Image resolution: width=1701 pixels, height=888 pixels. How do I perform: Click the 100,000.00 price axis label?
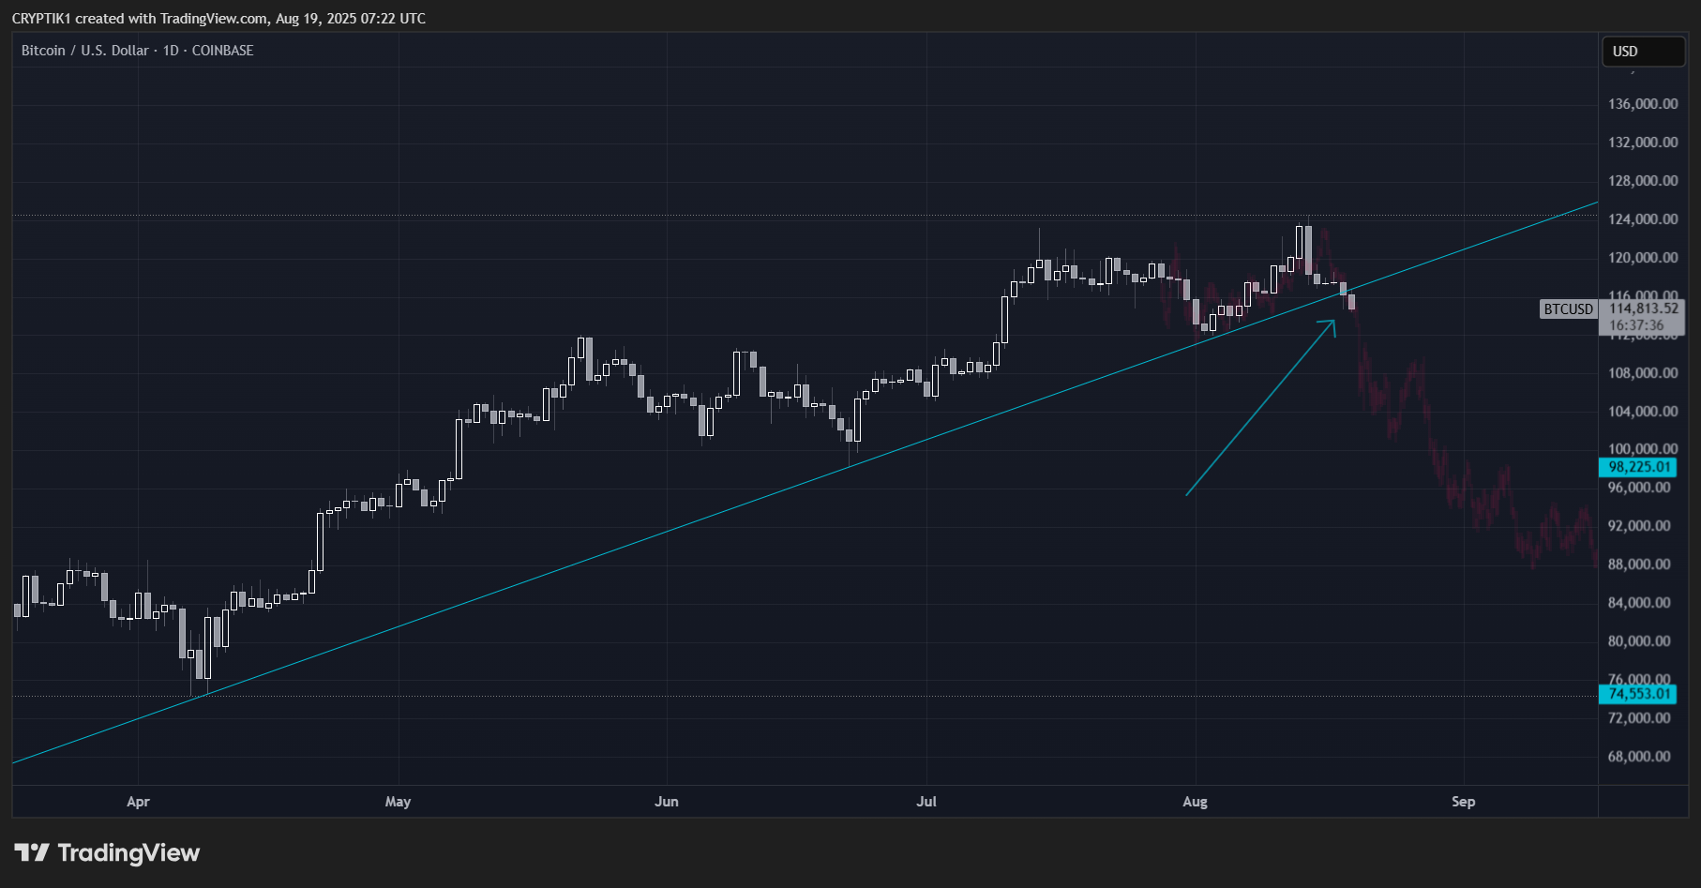click(x=1643, y=449)
